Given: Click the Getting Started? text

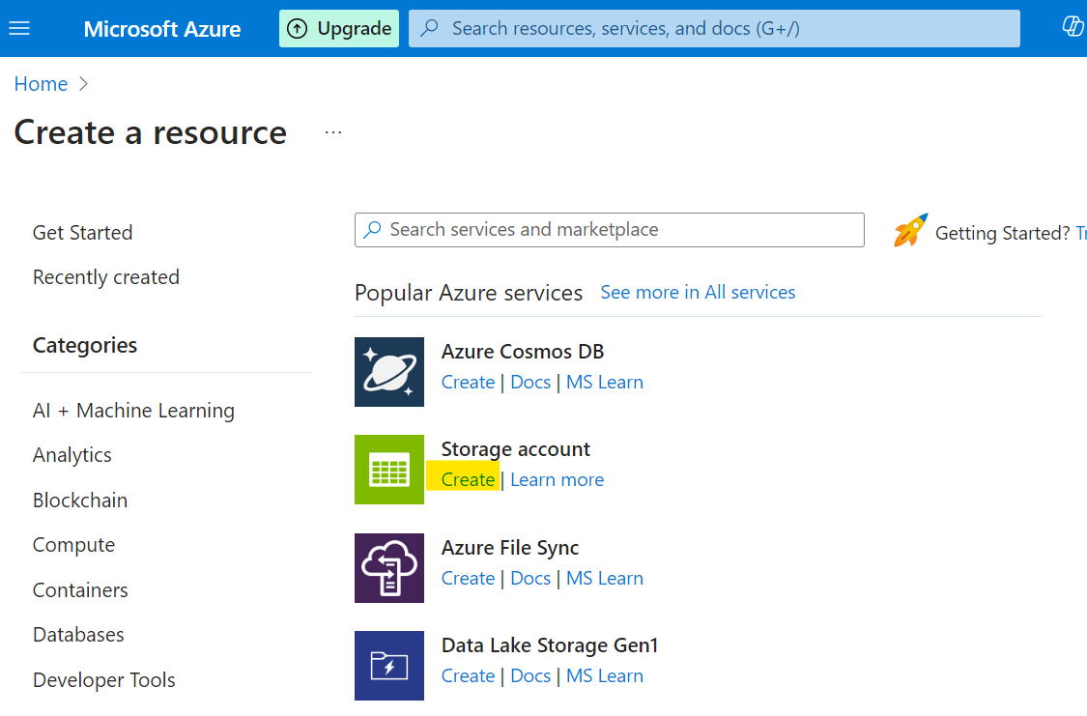Looking at the screenshot, I should pos(1002,233).
